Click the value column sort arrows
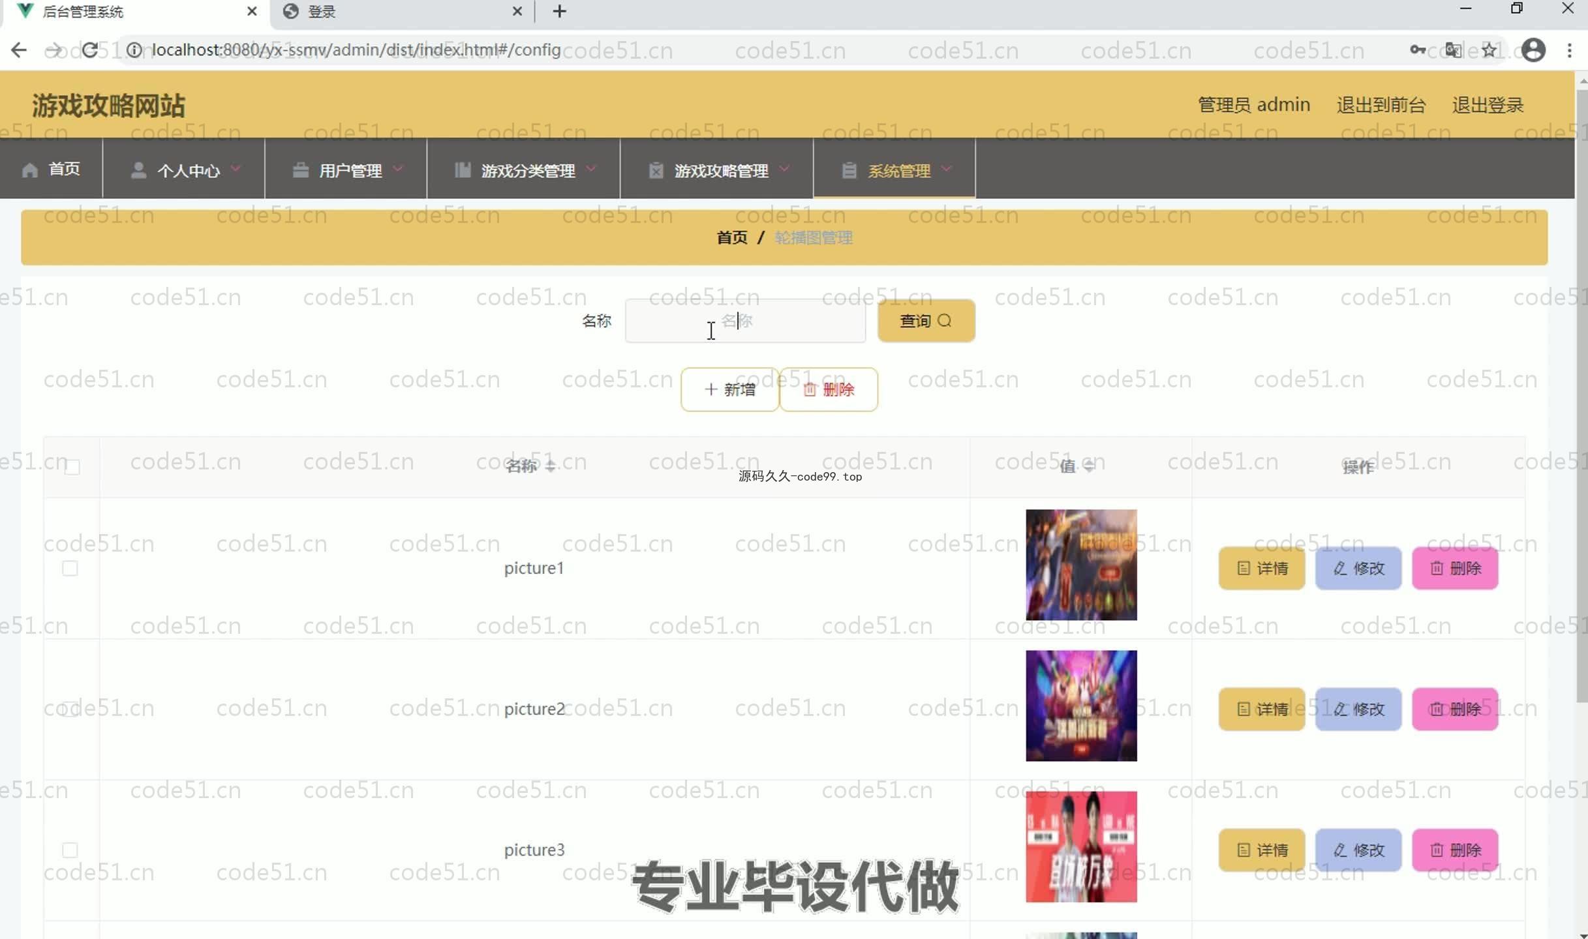 pos(1089,466)
